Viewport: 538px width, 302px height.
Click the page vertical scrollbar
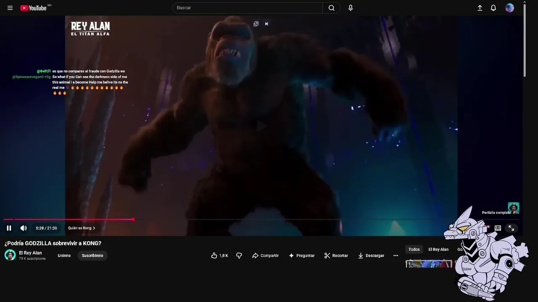click(x=525, y=40)
